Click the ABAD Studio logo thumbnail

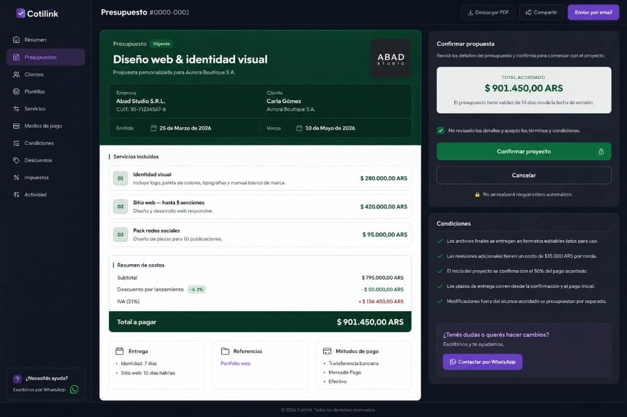pyautogui.click(x=391, y=58)
